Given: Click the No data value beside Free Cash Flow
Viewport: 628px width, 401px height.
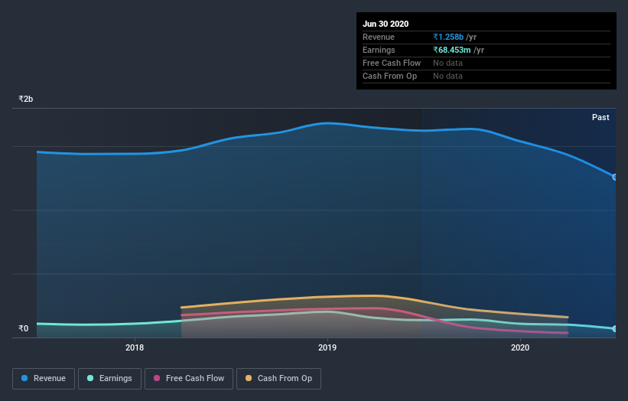Looking at the screenshot, I should tap(447, 63).
